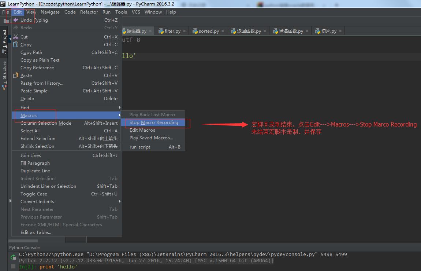Screen dimensions: 421x271
Task: Click the Stop console square icon
Action: point(13,266)
